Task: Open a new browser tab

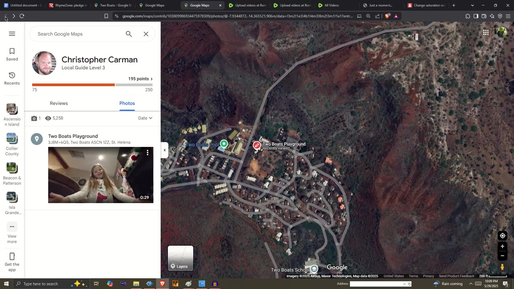Action: click(454, 5)
